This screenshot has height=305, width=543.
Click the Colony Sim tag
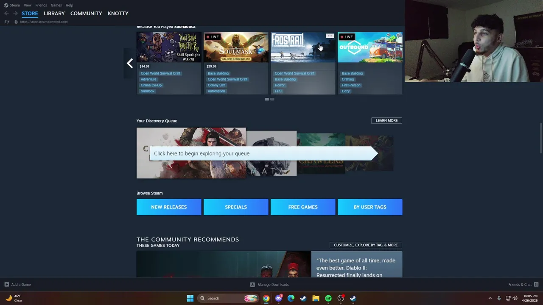216,85
